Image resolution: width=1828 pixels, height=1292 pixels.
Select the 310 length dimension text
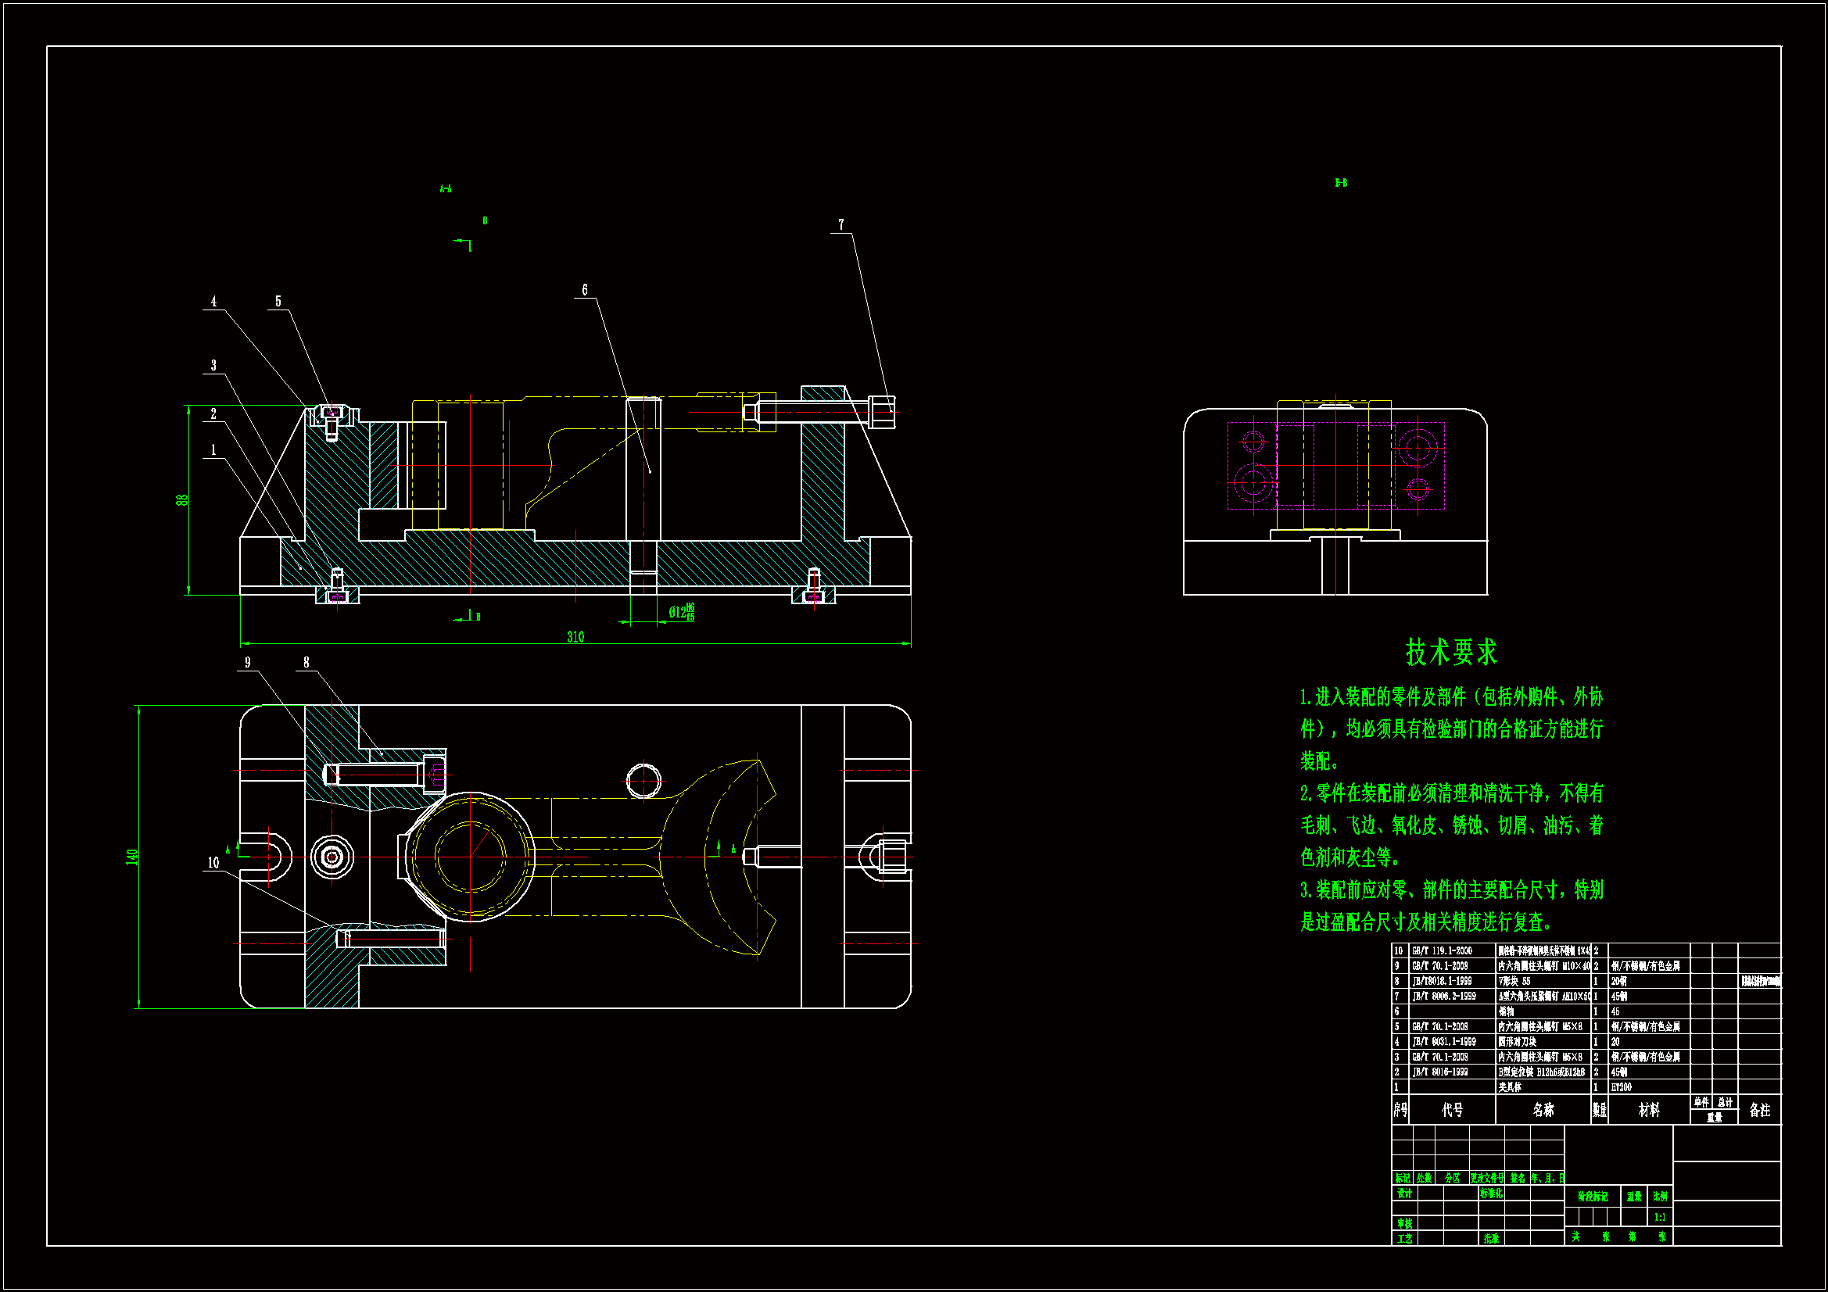(575, 637)
